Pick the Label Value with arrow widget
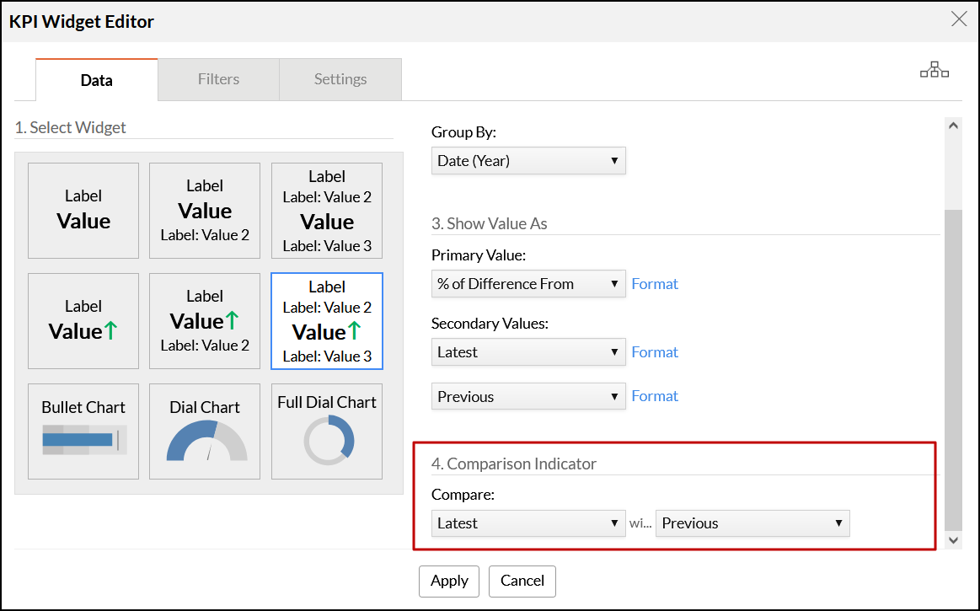This screenshot has height=611, width=980. click(83, 320)
